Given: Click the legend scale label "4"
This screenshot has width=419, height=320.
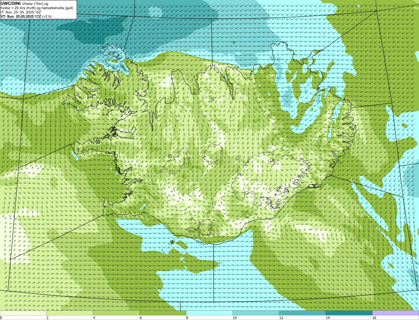Looking at the screenshot, I should pos(94,318).
